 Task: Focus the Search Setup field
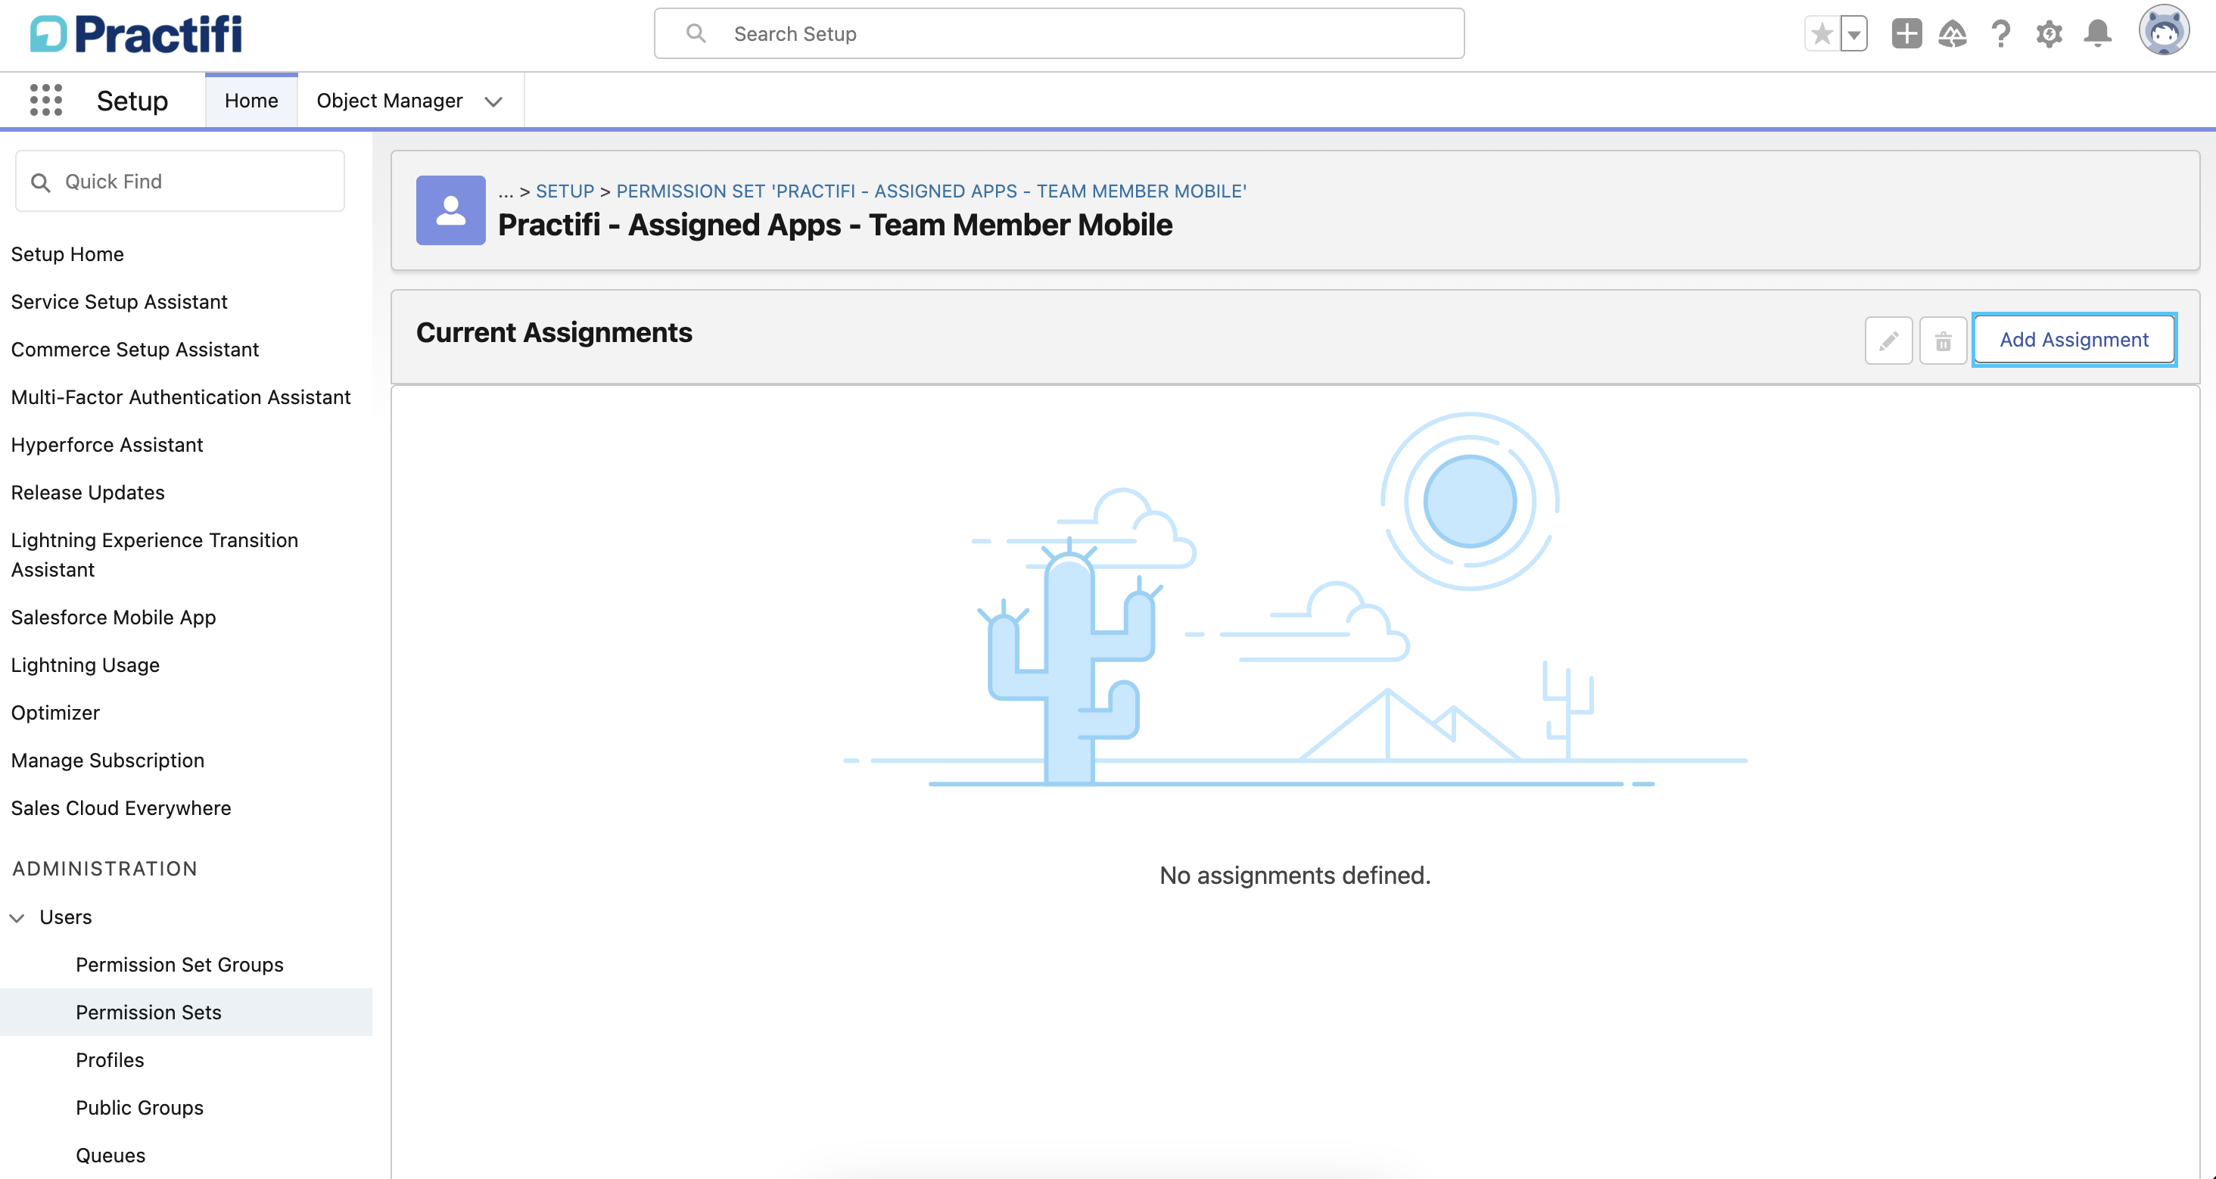coord(1059,33)
